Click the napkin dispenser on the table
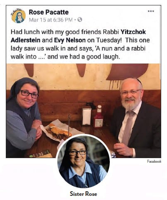The image size is (167, 200). tap(86, 116)
